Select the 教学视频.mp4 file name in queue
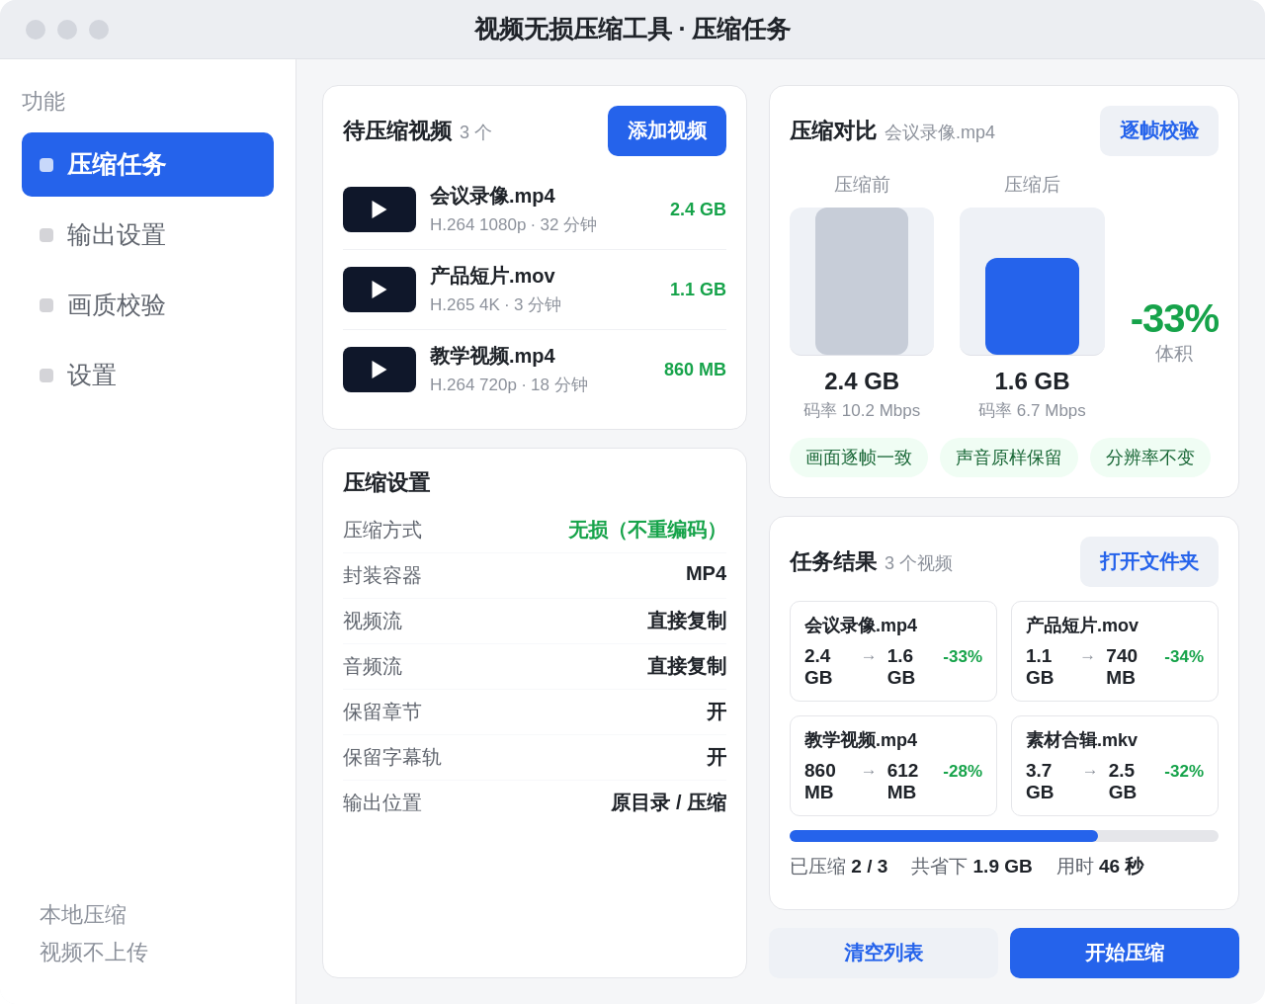1265x1004 pixels. coord(492,356)
